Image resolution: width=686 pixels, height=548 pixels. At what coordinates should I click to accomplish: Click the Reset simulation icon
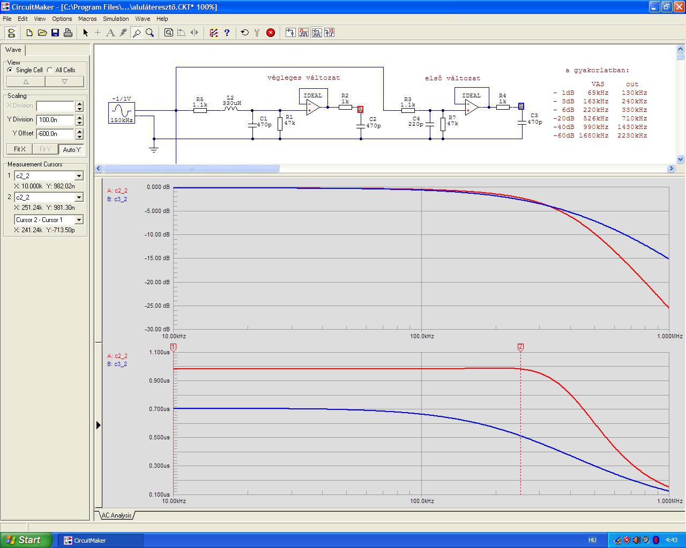[245, 33]
